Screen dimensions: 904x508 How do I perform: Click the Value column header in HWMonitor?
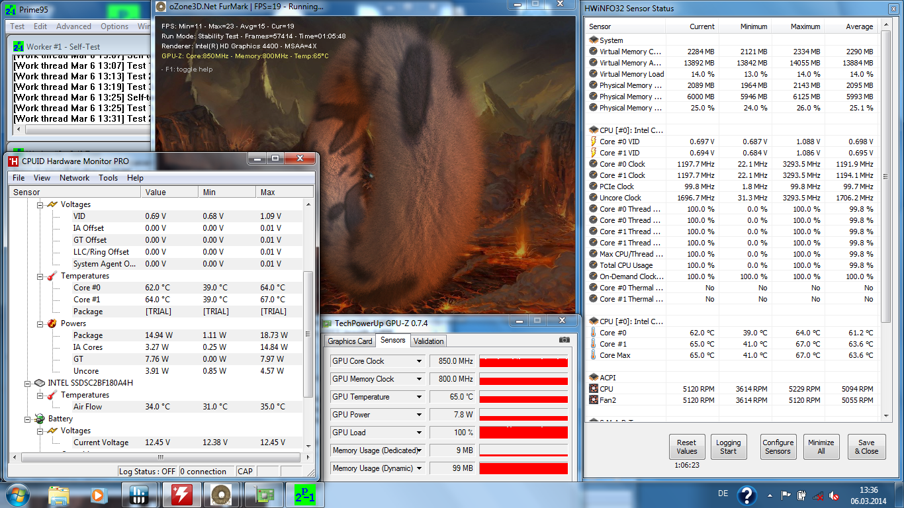tap(169, 192)
